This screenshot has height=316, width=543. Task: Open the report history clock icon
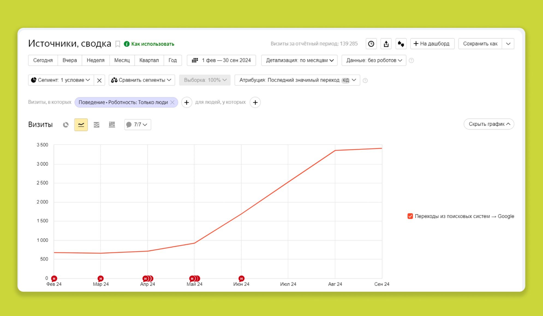point(371,44)
